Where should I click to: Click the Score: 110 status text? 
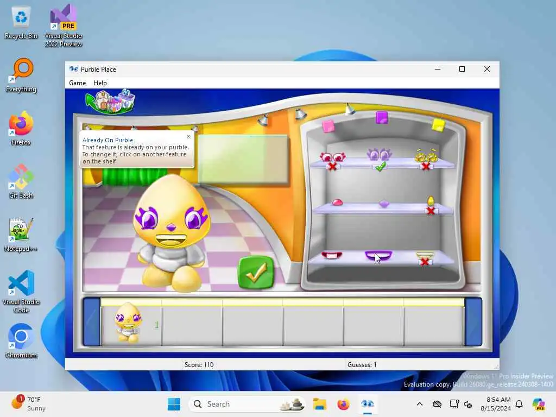point(199,364)
